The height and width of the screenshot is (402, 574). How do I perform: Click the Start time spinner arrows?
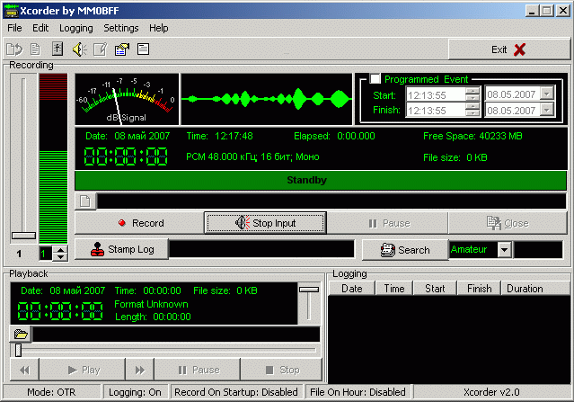pos(472,94)
